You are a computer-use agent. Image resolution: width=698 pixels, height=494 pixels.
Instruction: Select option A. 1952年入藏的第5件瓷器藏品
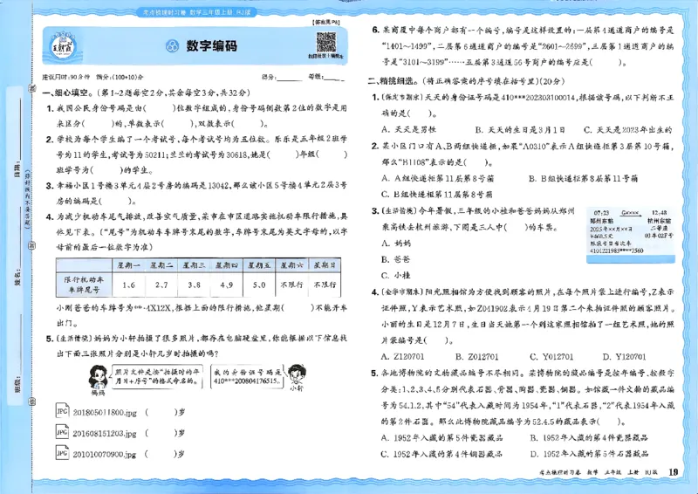click(442, 437)
